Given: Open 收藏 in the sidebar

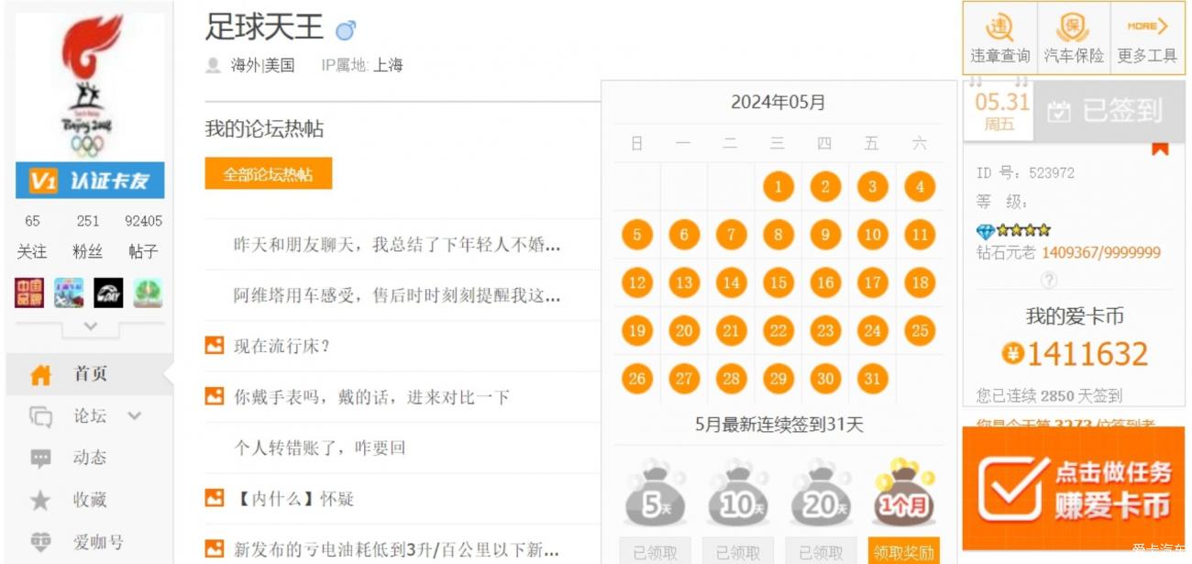Looking at the screenshot, I should pos(90,500).
